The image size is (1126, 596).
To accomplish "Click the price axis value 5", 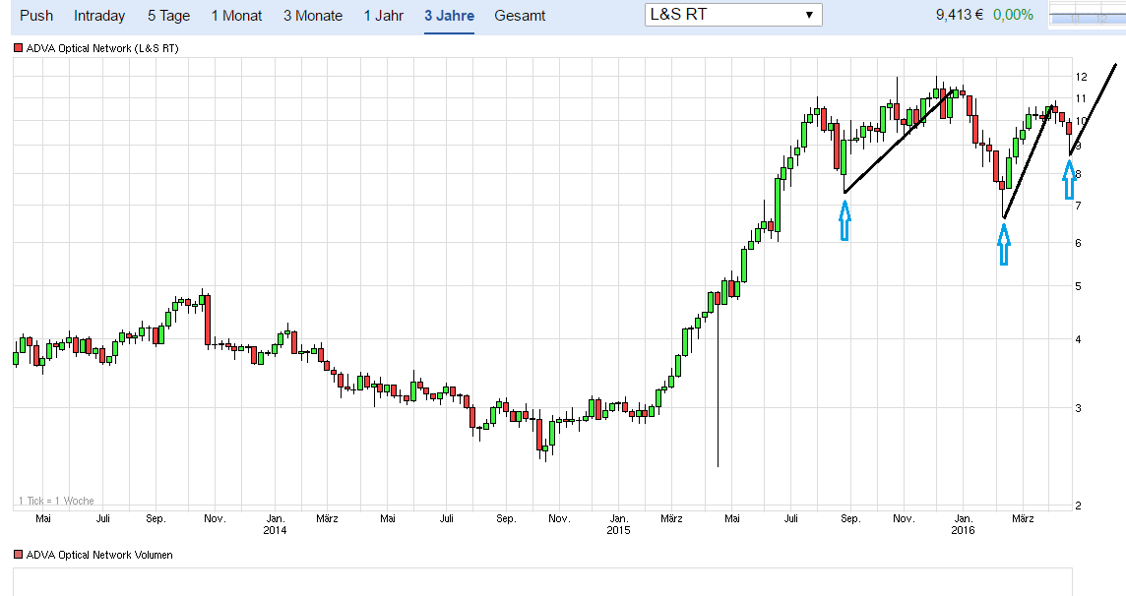I will click(x=1078, y=287).
